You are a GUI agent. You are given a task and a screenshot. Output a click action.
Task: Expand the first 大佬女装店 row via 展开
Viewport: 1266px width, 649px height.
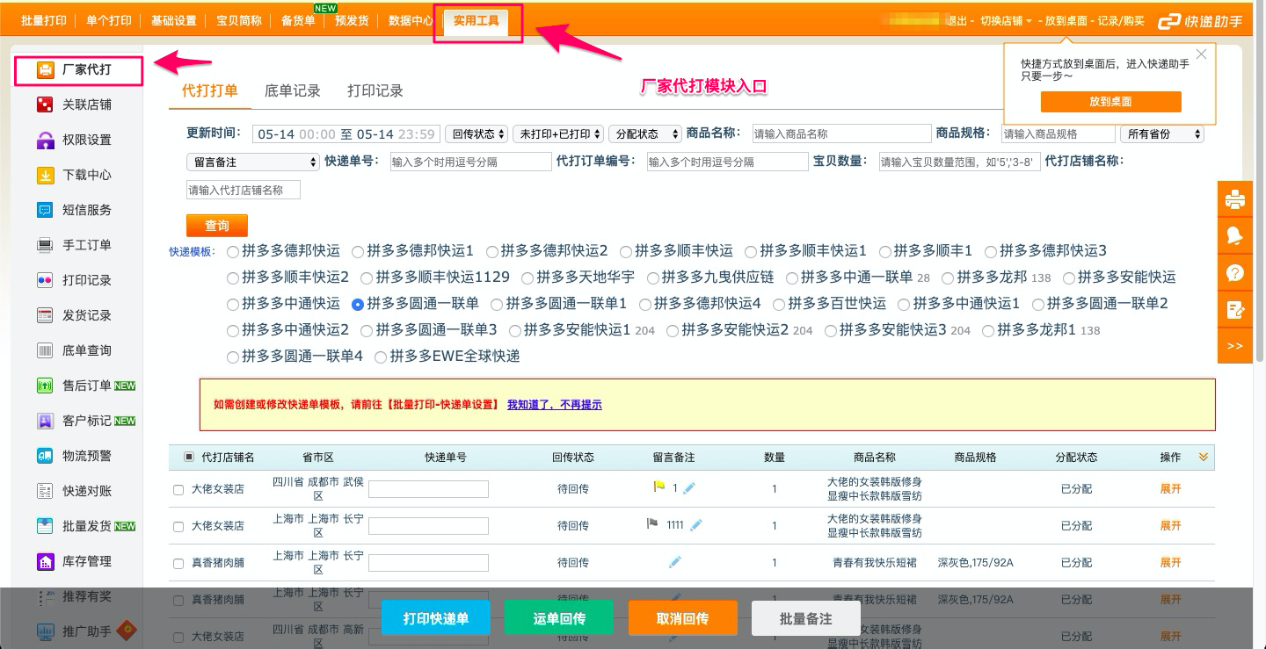click(x=1170, y=489)
